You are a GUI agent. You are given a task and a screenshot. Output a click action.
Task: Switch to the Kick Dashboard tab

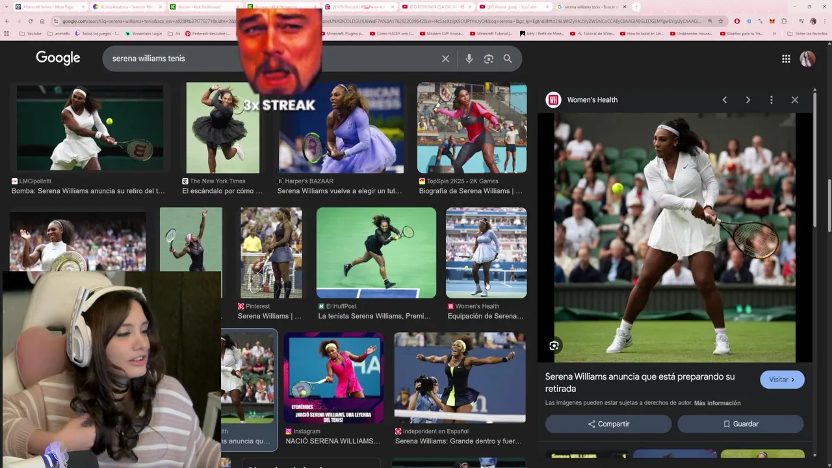201,6
